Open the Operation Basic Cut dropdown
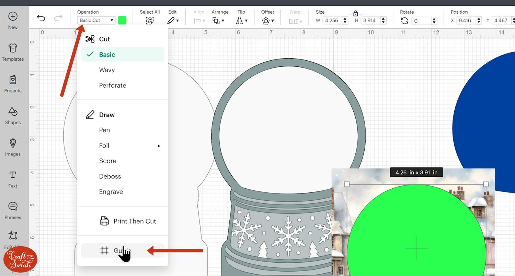This screenshot has width=515, height=276. tap(96, 20)
